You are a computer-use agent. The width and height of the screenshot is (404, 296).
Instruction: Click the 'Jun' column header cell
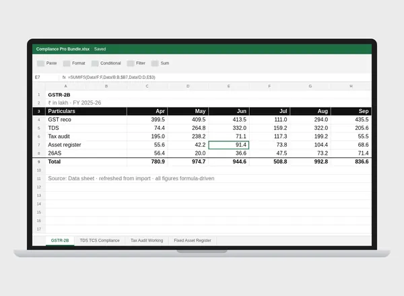(228, 111)
